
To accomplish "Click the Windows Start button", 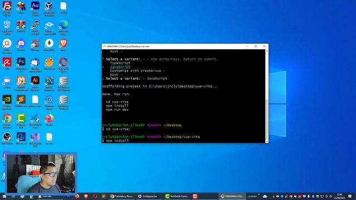I will 4,196.
